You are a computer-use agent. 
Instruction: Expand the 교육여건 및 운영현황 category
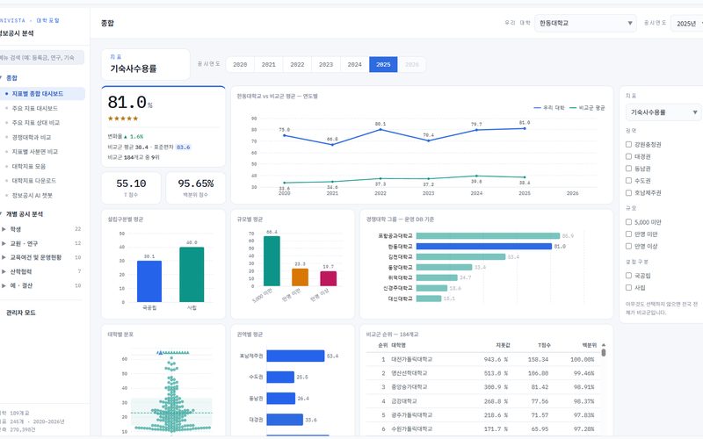41,257
